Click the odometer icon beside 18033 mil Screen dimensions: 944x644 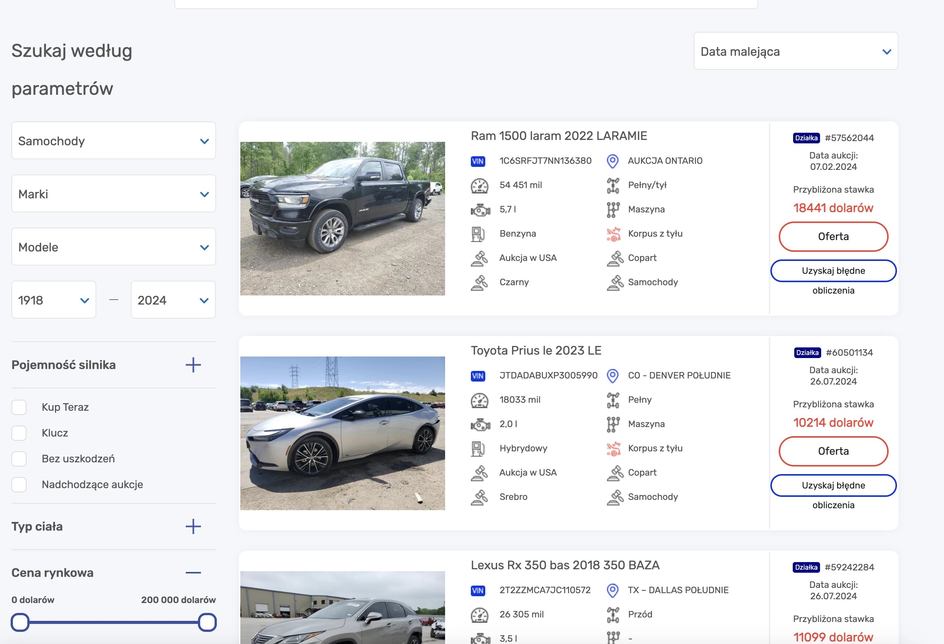(479, 400)
